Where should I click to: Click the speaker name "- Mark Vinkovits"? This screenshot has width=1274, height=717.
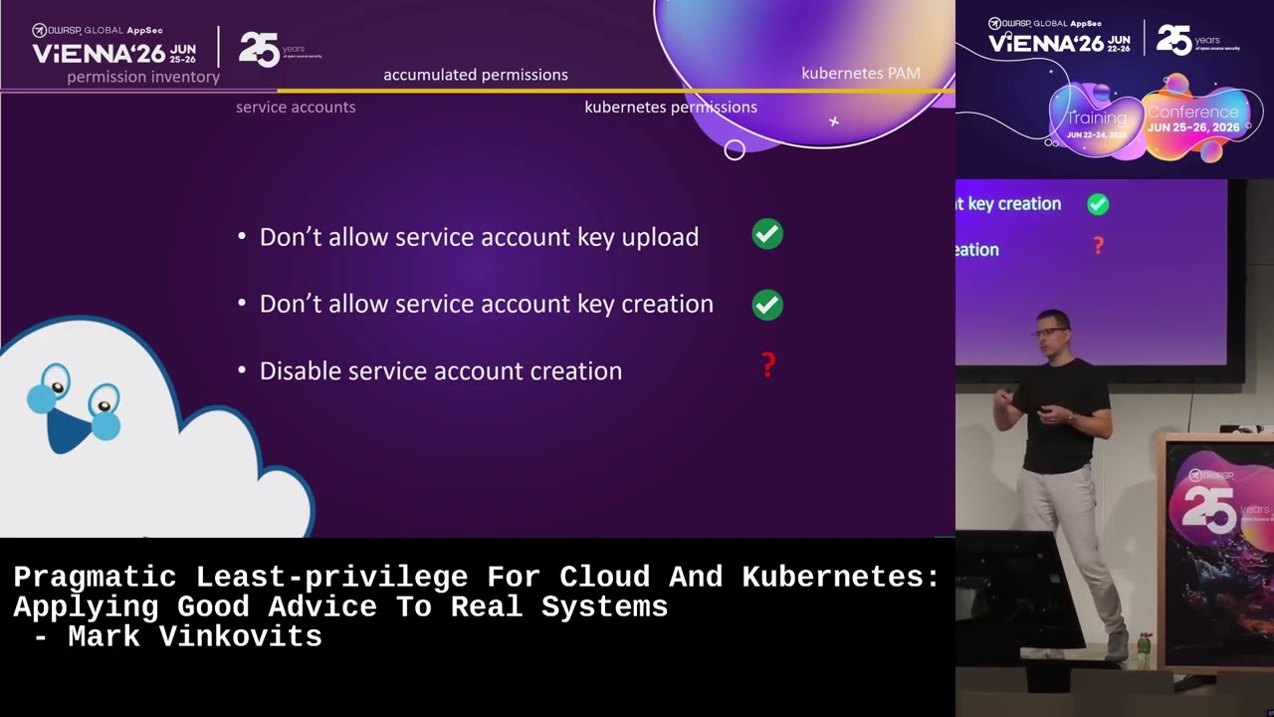177,637
